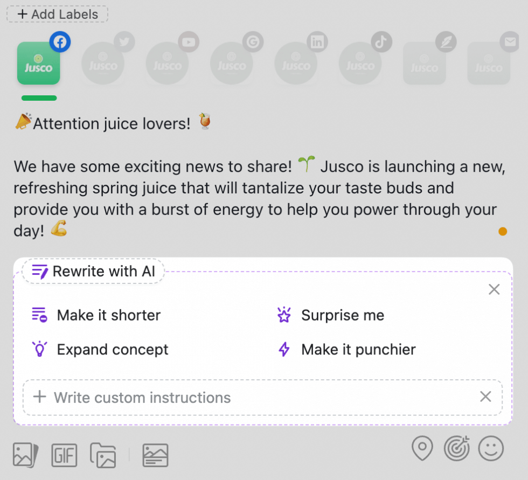Click the audience targeting icon
The width and height of the screenshot is (528, 480).
[x=457, y=448]
